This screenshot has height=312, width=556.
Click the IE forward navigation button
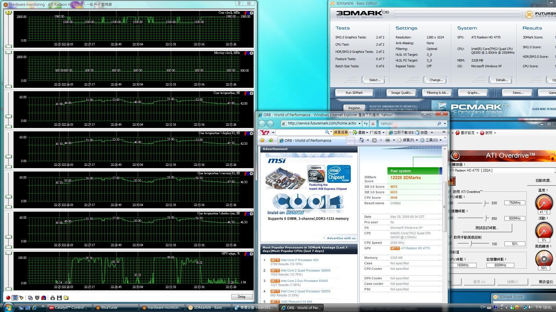pos(270,124)
